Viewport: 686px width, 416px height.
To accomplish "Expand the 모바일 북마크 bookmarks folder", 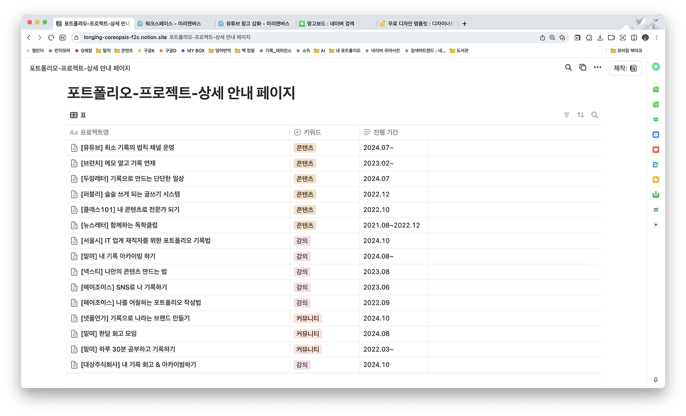I will 625,50.
